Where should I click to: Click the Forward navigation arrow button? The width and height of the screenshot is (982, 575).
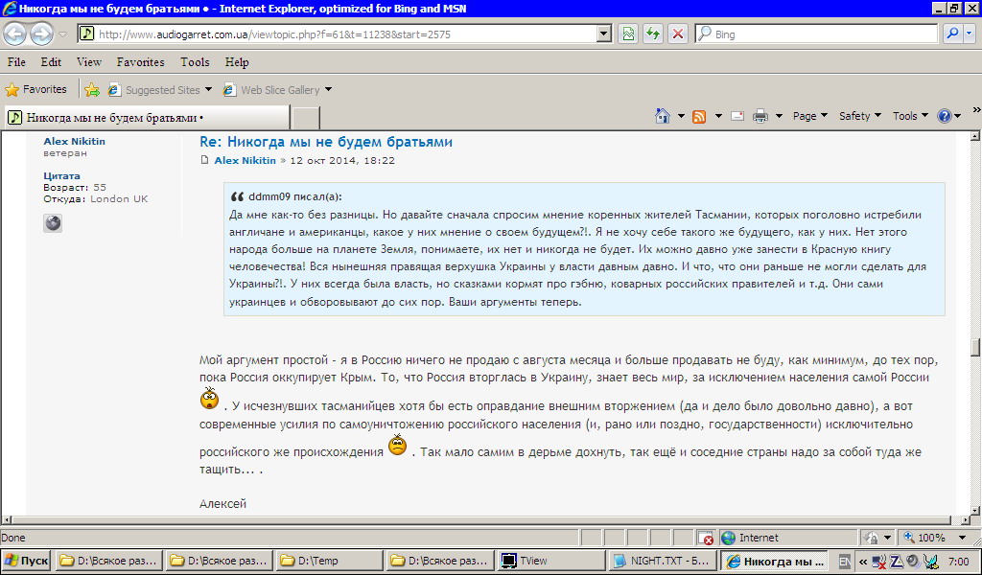41,34
